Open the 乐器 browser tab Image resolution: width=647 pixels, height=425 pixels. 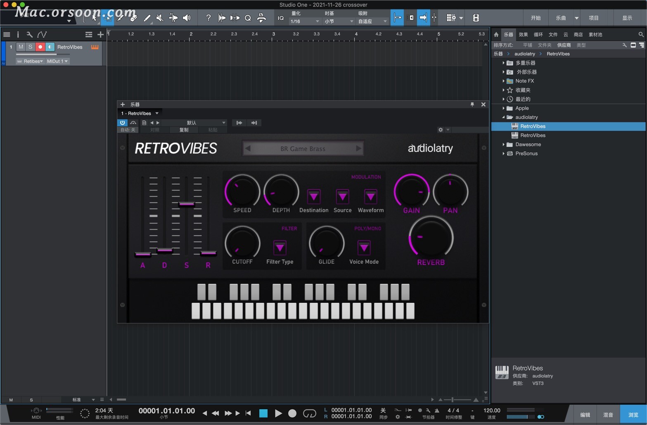[508, 35]
